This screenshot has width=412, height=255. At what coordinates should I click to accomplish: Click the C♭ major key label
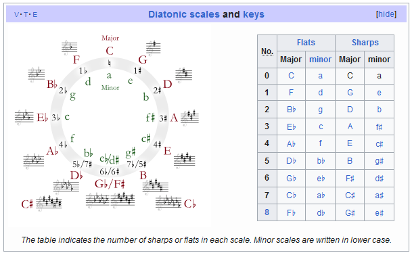click(189, 204)
